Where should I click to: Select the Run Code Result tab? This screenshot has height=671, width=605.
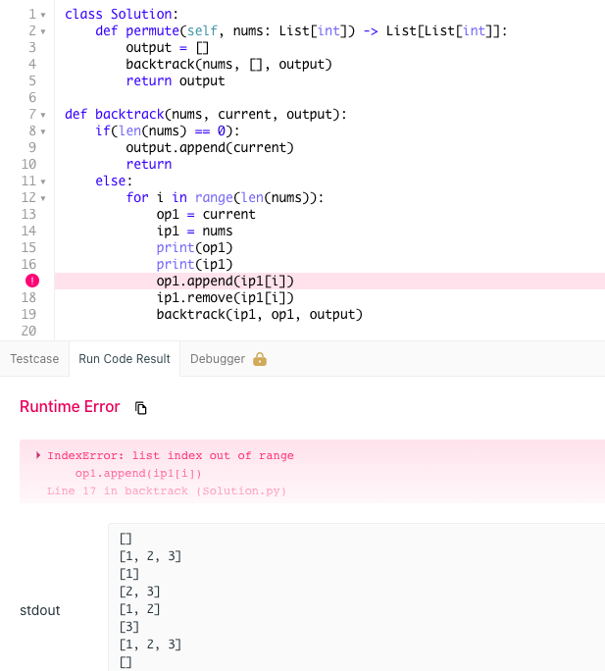pyautogui.click(x=125, y=359)
